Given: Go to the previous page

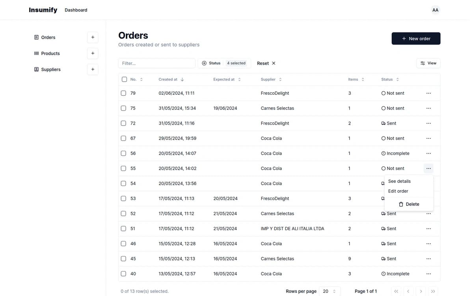Looking at the screenshot, I should (x=408, y=291).
